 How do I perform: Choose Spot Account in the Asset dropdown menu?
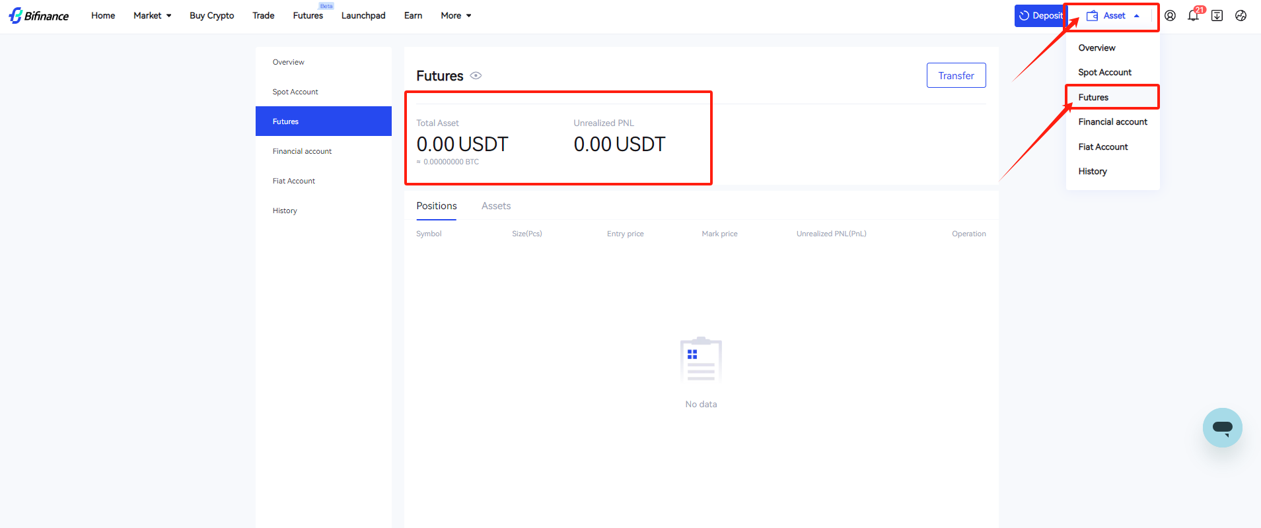tap(1104, 73)
